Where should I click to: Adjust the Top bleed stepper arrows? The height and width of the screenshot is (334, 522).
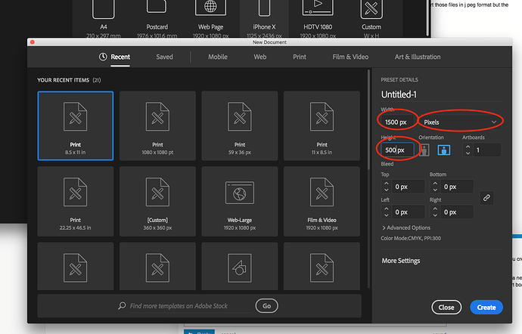(387, 186)
